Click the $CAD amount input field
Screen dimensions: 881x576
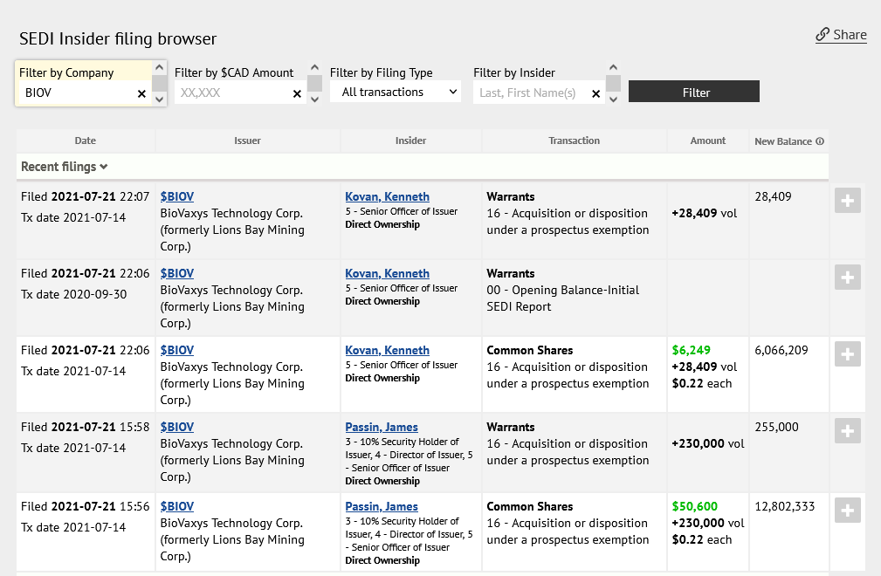[232, 93]
